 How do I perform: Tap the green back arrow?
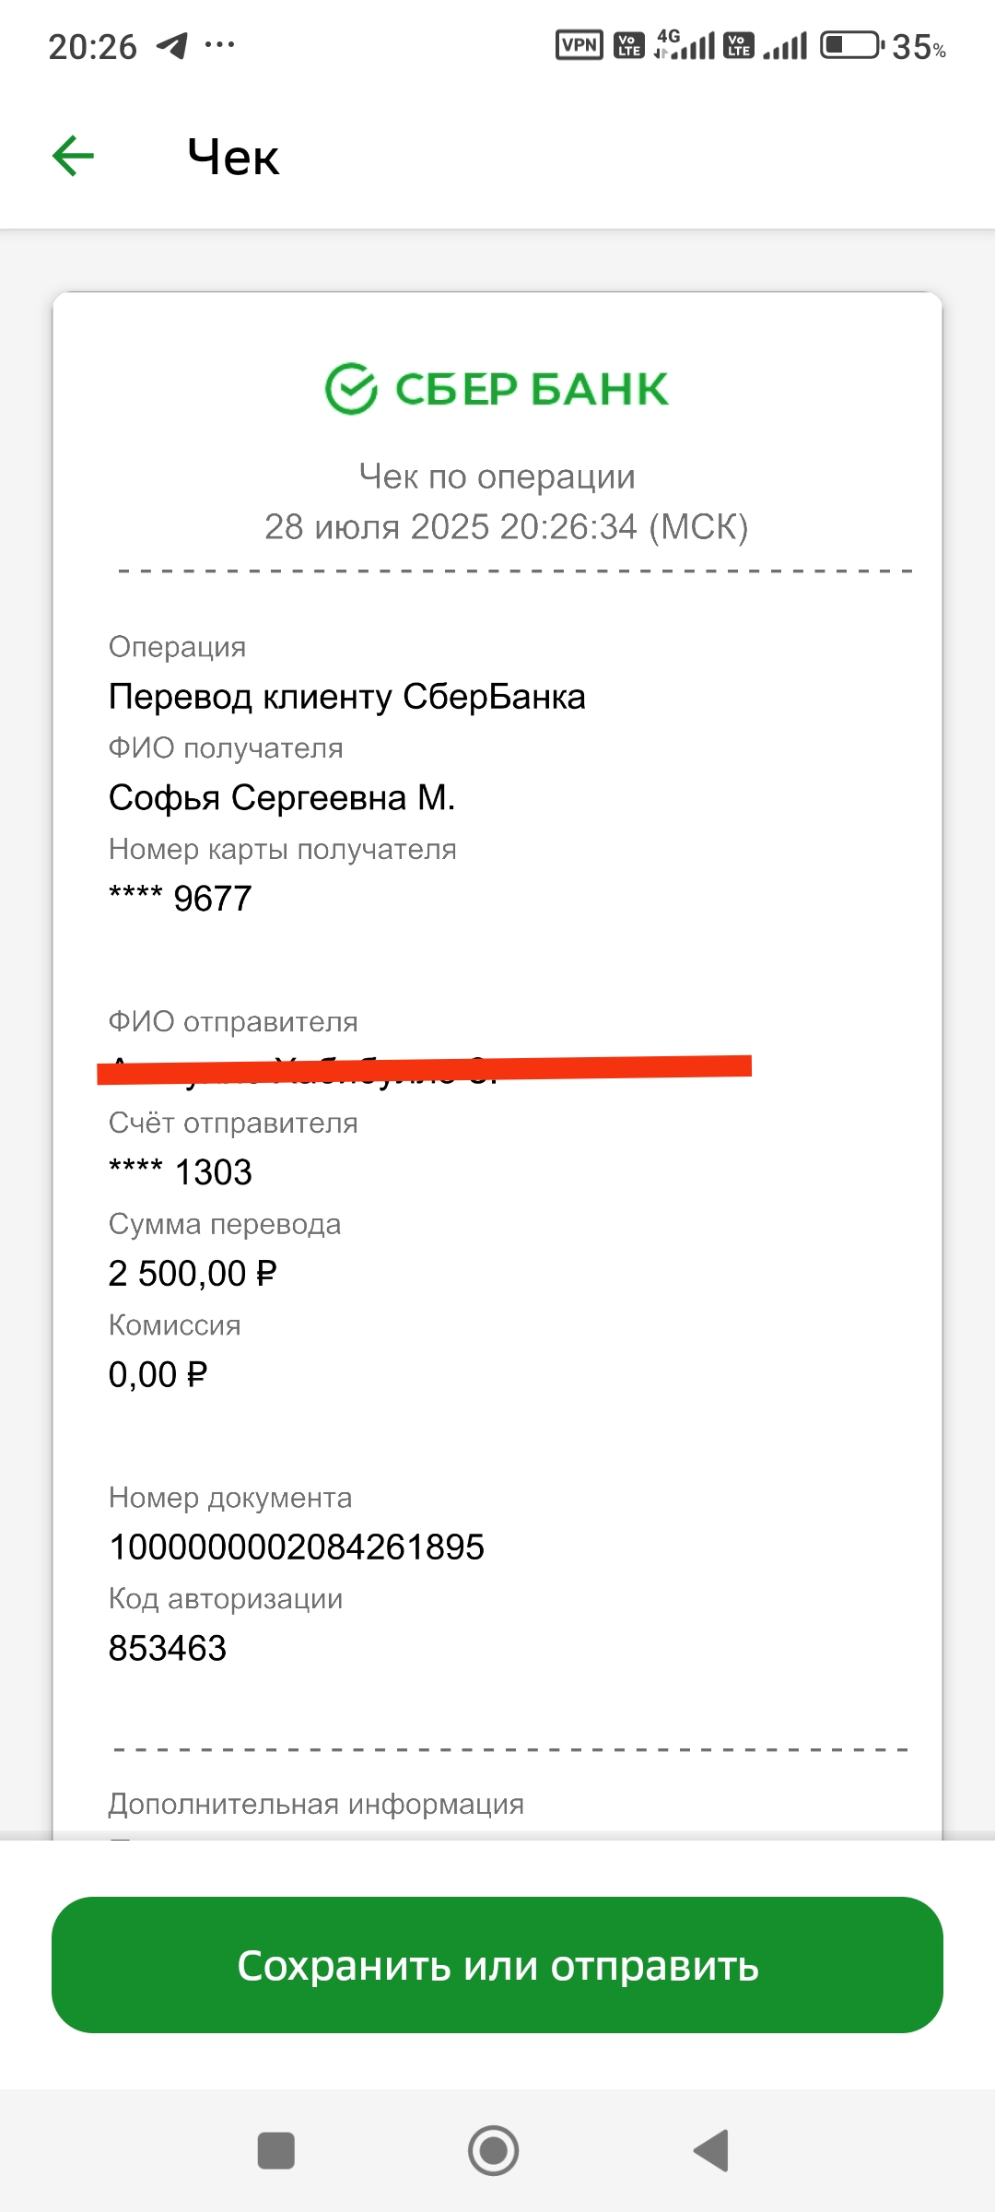tap(74, 156)
